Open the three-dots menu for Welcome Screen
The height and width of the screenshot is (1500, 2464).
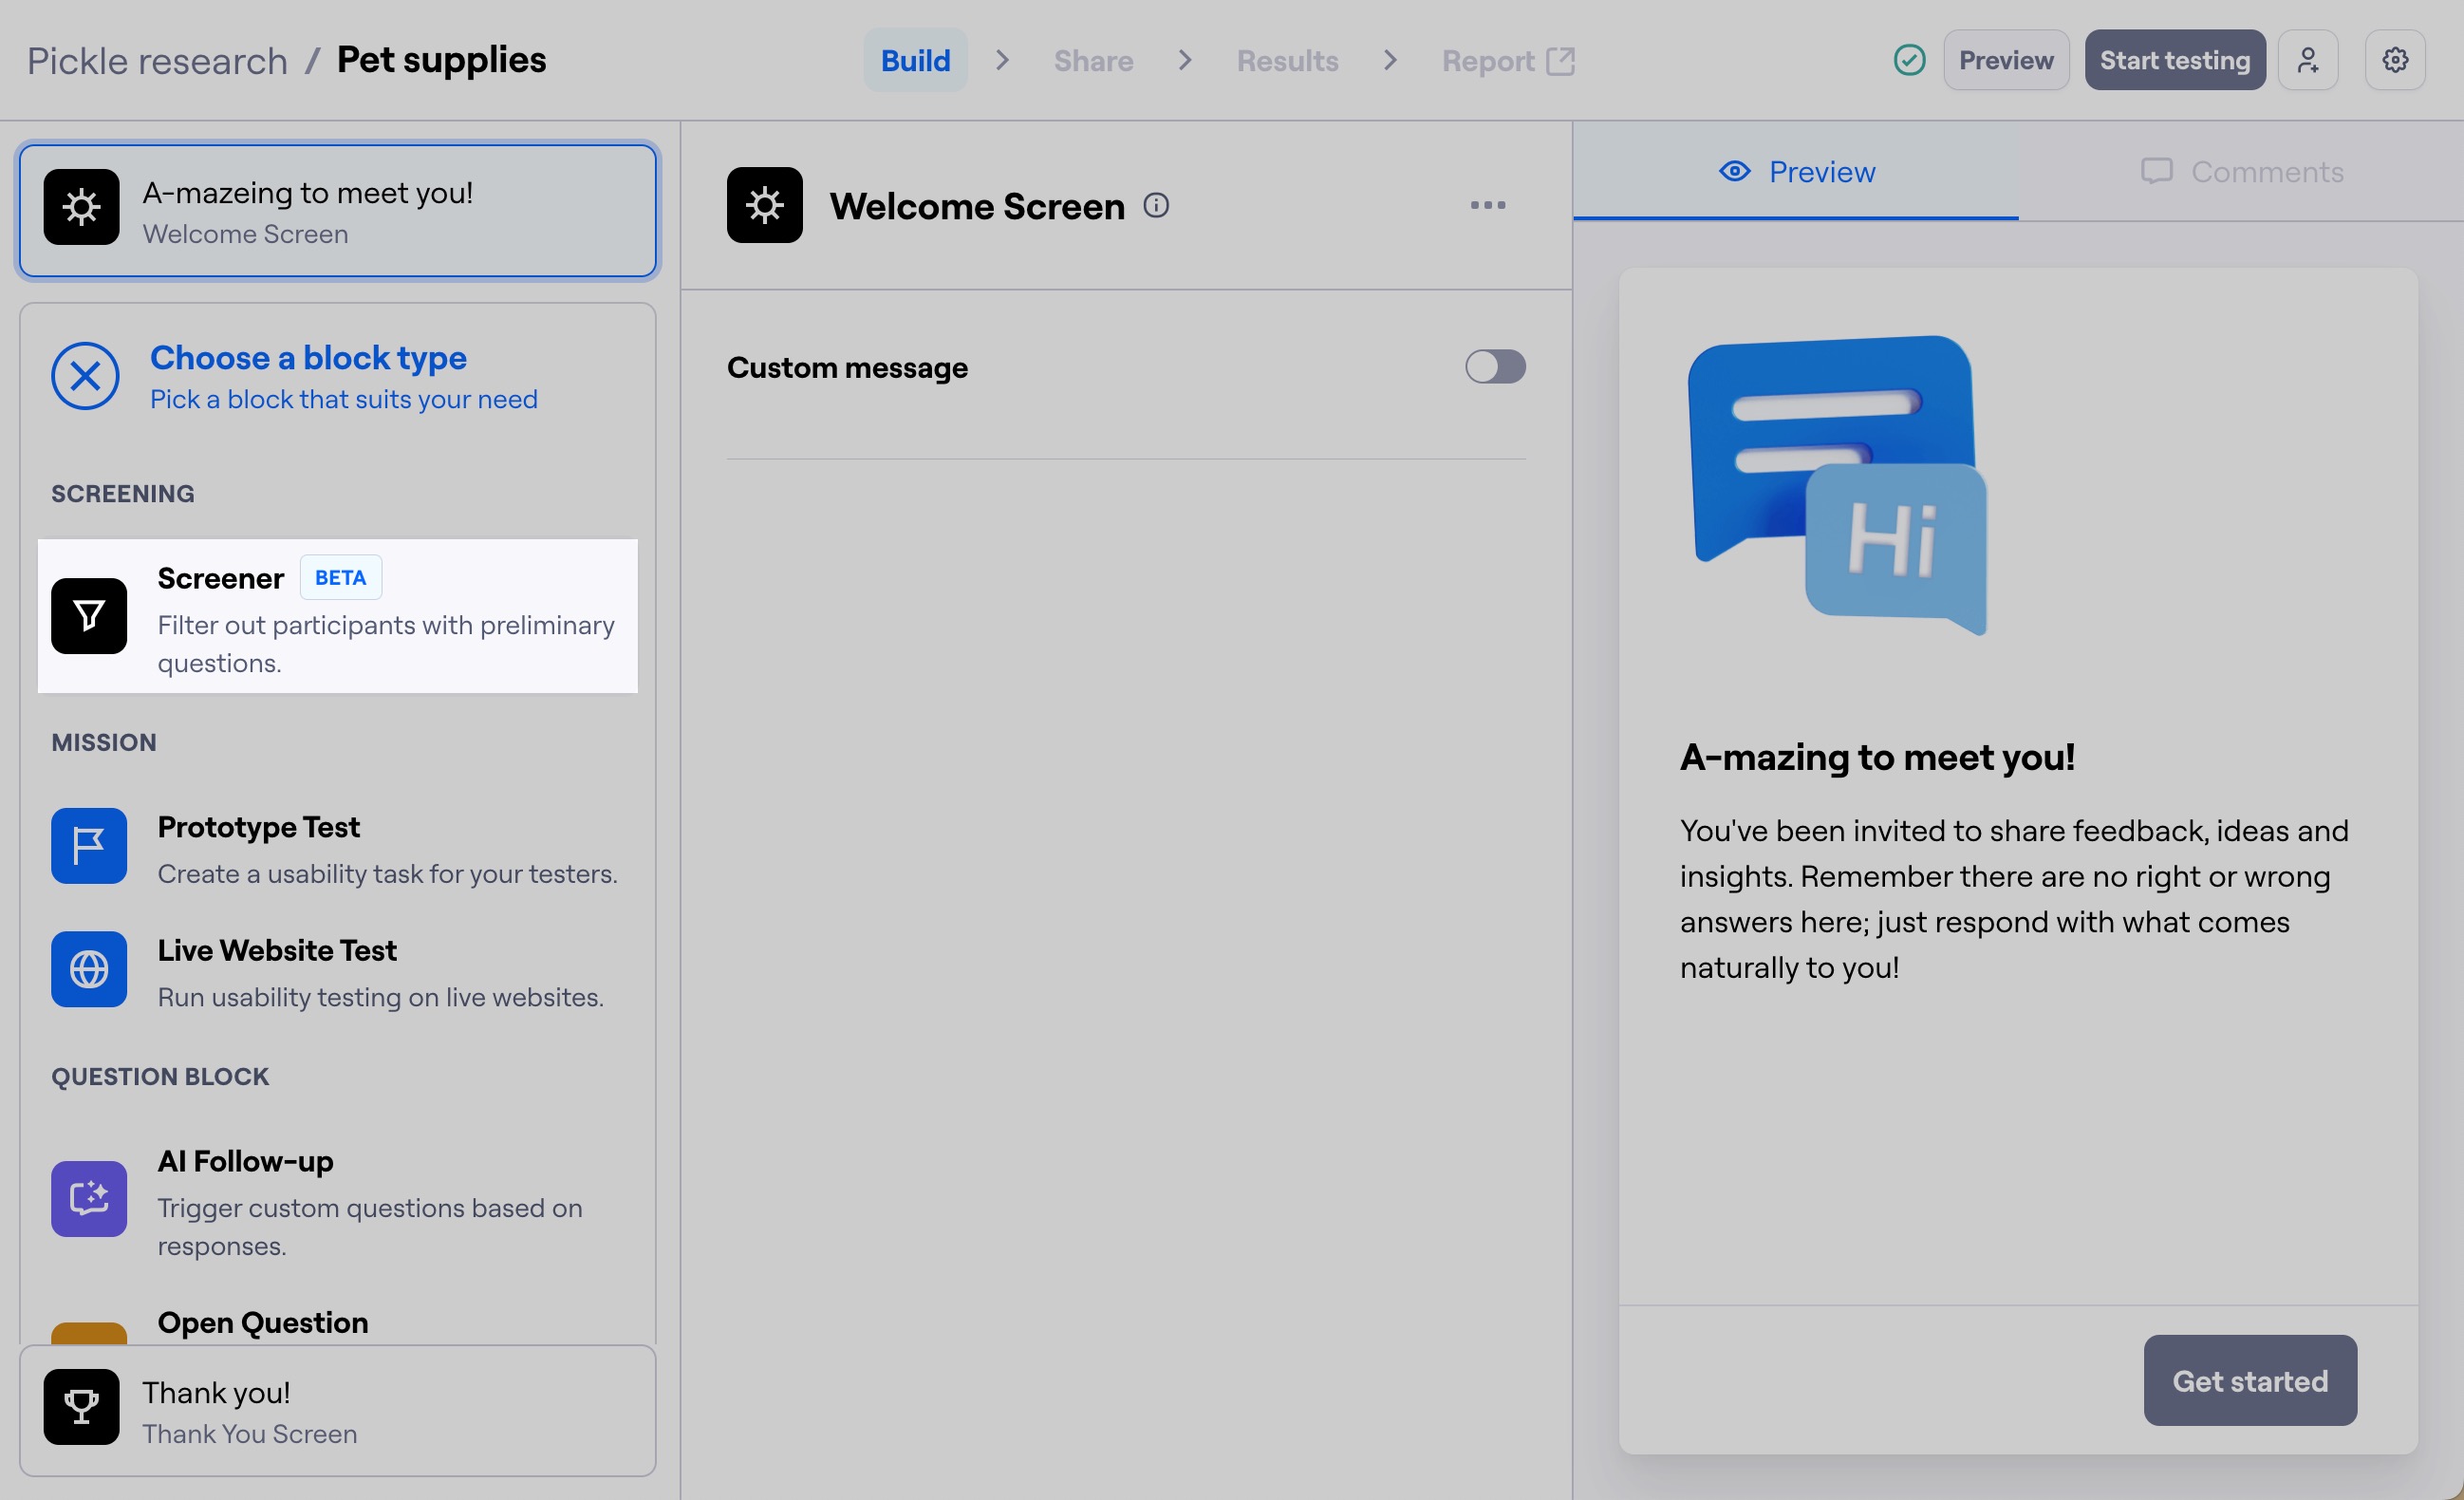click(x=1487, y=206)
